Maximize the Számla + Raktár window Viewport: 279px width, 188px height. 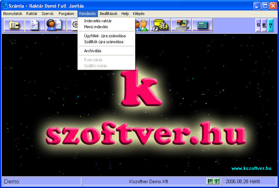(265, 6)
